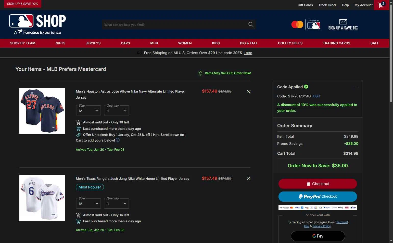Open Quantity dropdown for Altuve jersey
Image resolution: width=393 pixels, height=243 pixels.
[116, 111]
